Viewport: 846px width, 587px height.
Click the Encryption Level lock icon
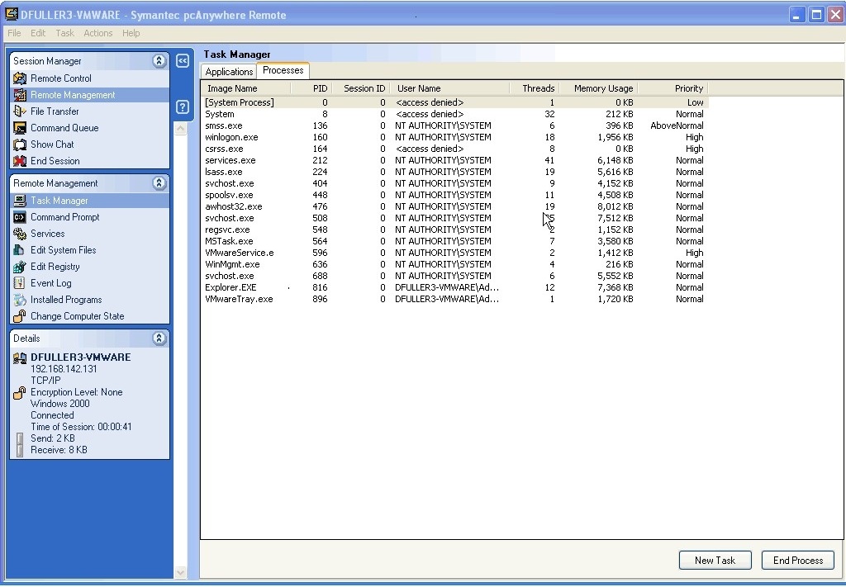[20, 393]
